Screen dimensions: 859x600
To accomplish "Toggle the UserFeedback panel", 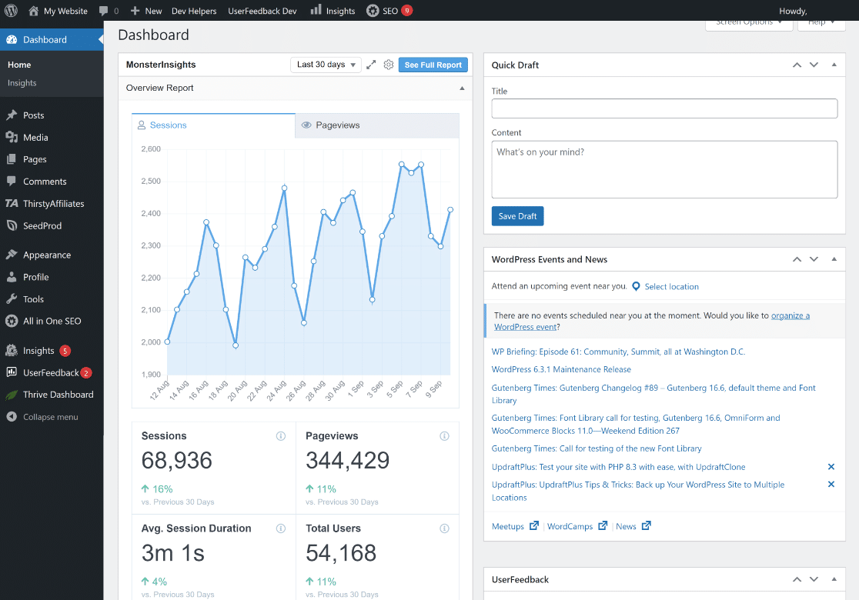I will [834, 579].
